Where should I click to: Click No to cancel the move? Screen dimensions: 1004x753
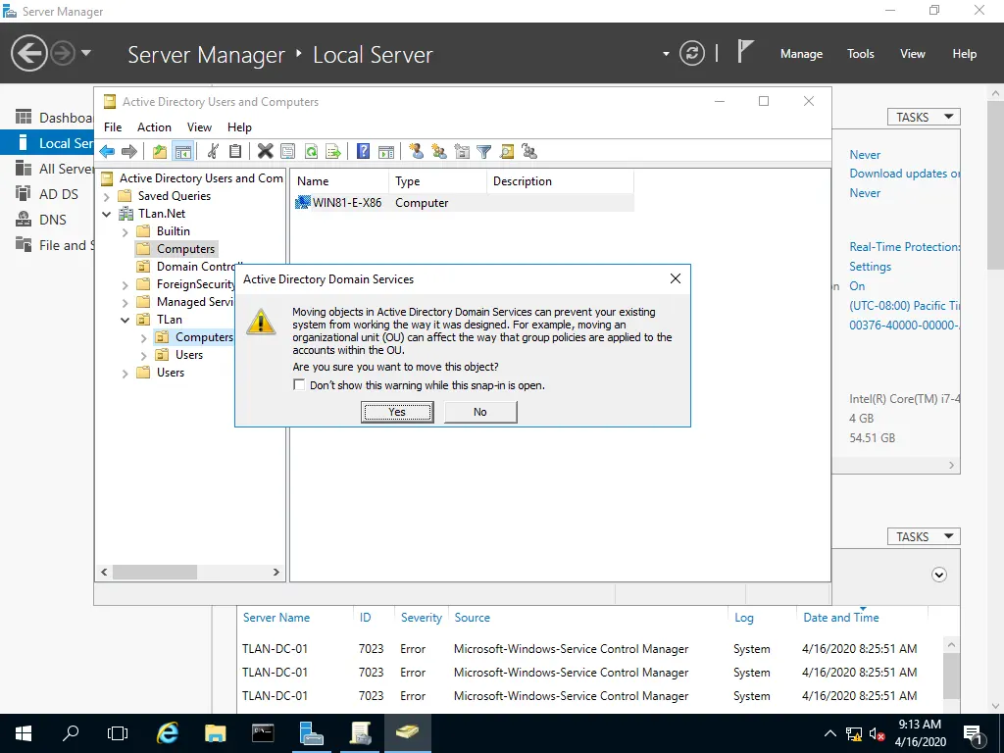pos(480,412)
